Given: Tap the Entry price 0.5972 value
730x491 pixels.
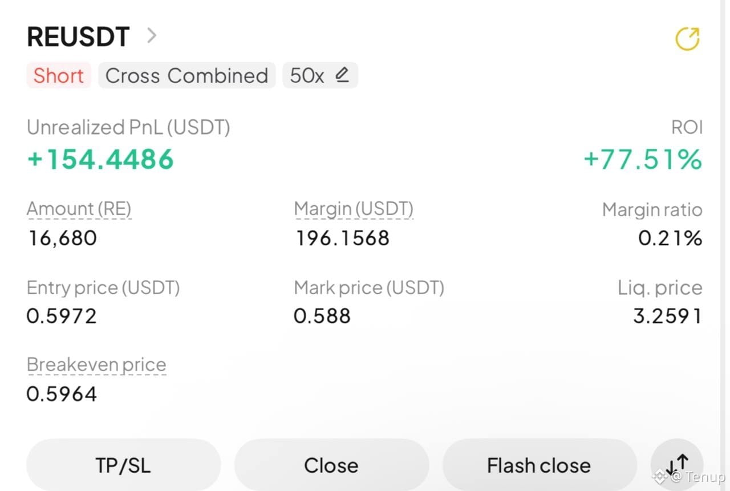Looking at the screenshot, I should [x=62, y=315].
